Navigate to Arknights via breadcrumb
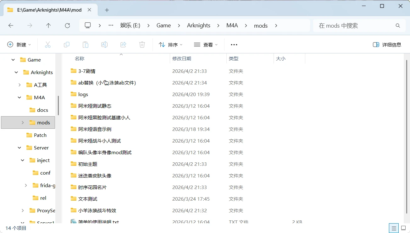Viewport: 410px width, 233px height. point(198,25)
